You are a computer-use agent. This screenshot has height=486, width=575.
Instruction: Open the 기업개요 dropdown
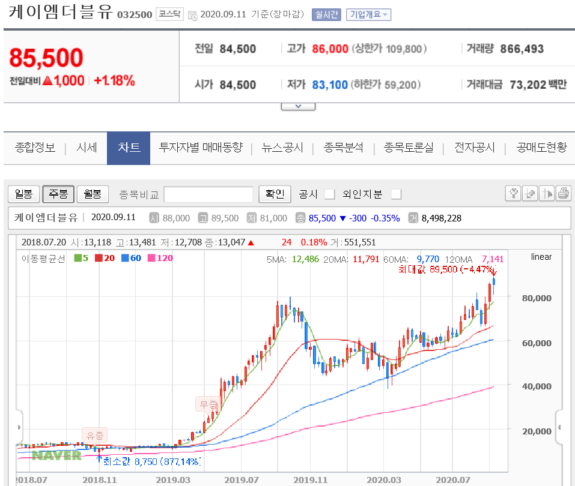pyautogui.click(x=368, y=14)
